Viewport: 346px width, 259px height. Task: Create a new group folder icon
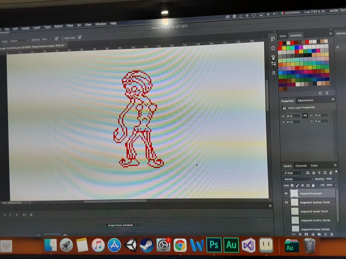click(x=319, y=234)
